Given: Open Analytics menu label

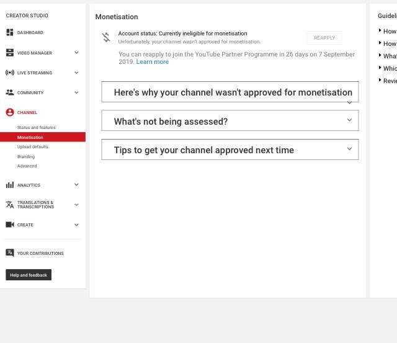Looking at the screenshot, I should 29,185.
